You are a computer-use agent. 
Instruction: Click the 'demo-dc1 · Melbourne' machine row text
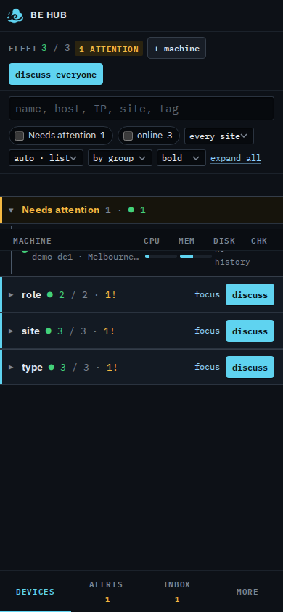85,257
